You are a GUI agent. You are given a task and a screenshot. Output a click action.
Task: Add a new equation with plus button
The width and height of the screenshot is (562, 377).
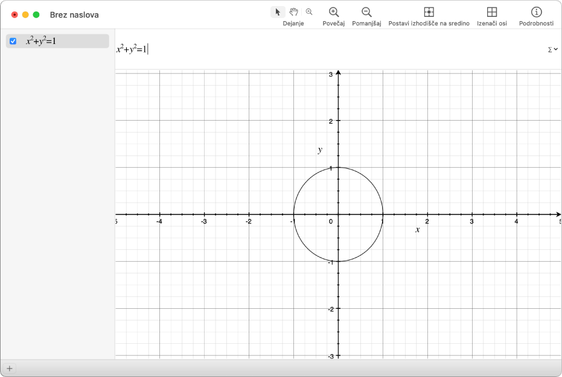tap(10, 369)
